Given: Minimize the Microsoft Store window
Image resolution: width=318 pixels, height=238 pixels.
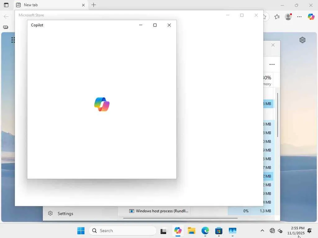Looking at the screenshot, I should [228, 15].
